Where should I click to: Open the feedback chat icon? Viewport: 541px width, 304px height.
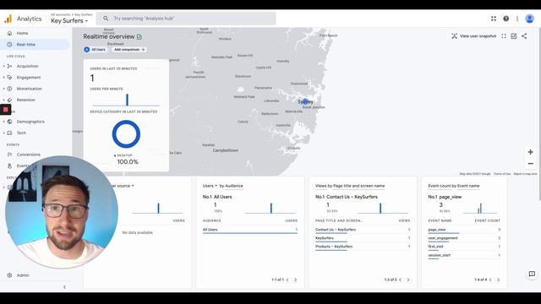pyautogui.click(x=532, y=274)
